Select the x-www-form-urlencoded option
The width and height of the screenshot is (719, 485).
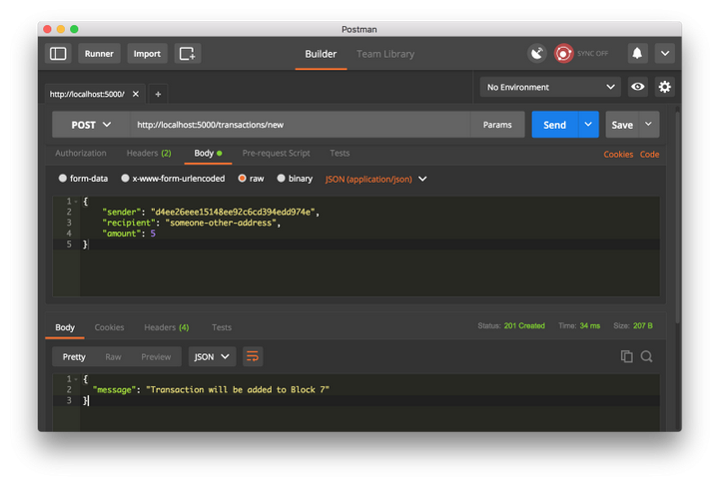(x=125, y=179)
